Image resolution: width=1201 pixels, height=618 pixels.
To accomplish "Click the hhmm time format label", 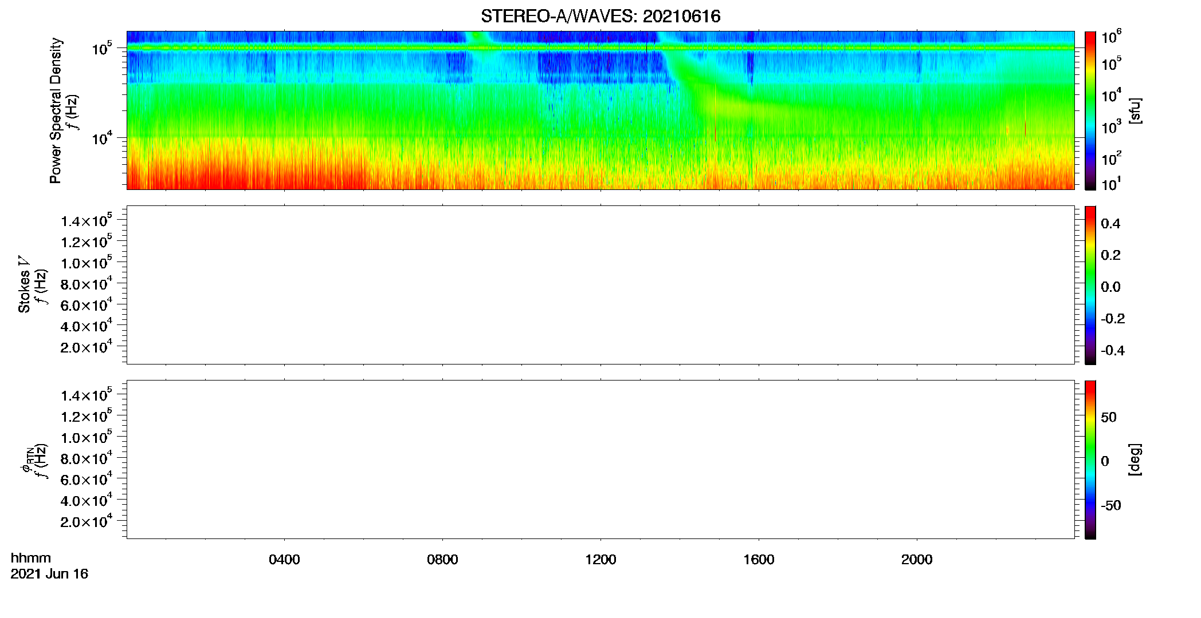I will pos(31,558).
